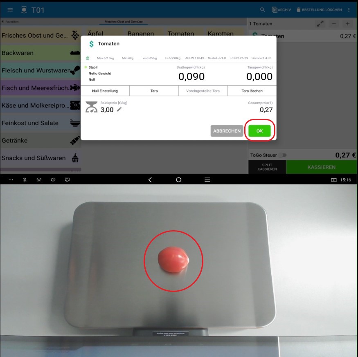The height and width of the screenshot is (357, 358).
Task: Open the three-dot overflow menu
Action: pos(349,10)
